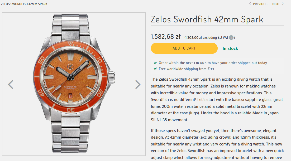
Task: Click the 1.308,00 zł excluding EU VAT text
Action: pyautogui.click(x=206, y=38)
